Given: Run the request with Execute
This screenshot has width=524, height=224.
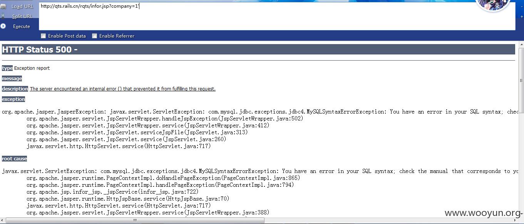Looking at the screenshot, I should pyautogui.click(x=22, y=26).
